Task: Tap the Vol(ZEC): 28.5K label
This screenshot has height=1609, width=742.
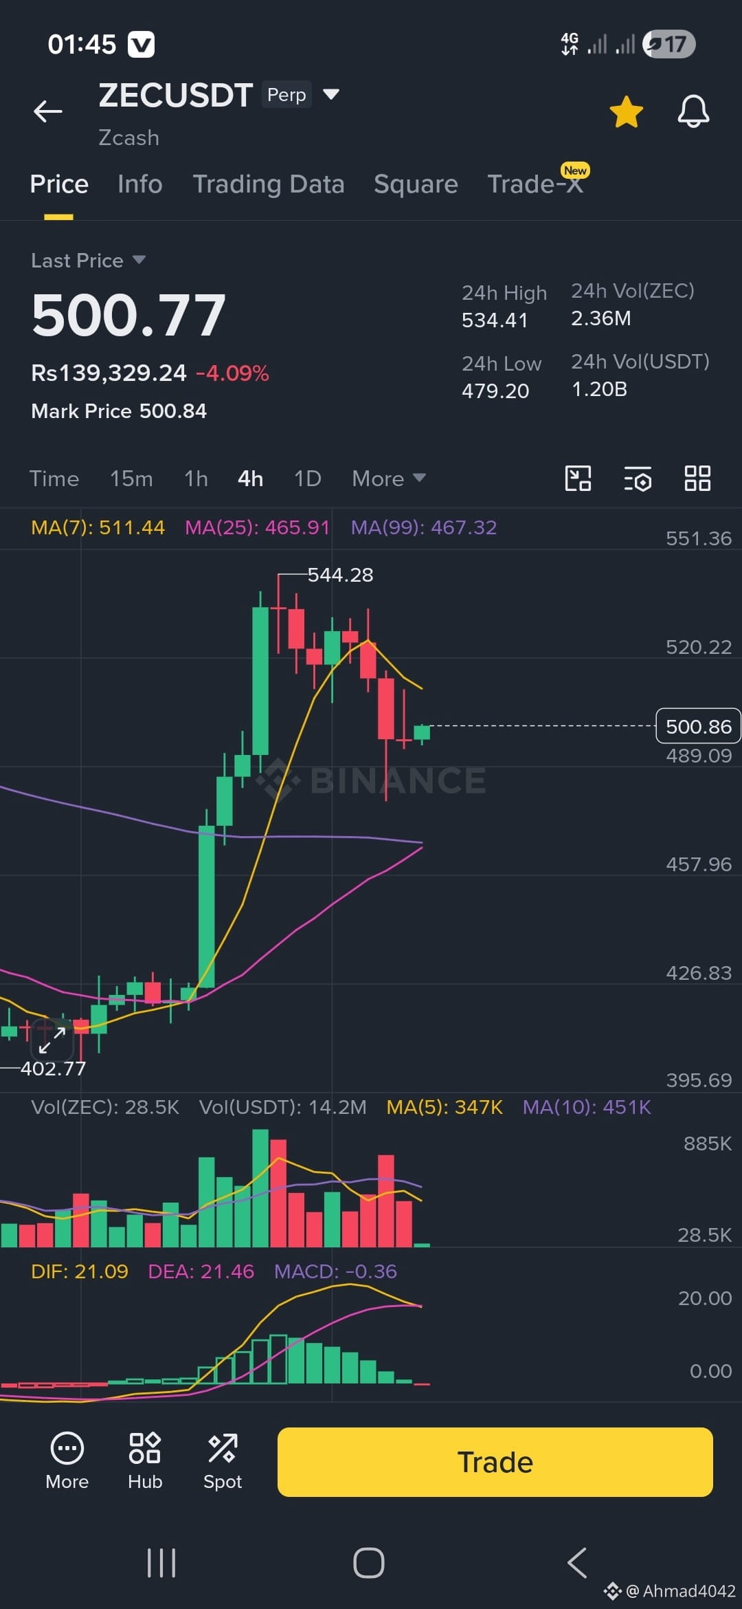Action: [105, 1107]
